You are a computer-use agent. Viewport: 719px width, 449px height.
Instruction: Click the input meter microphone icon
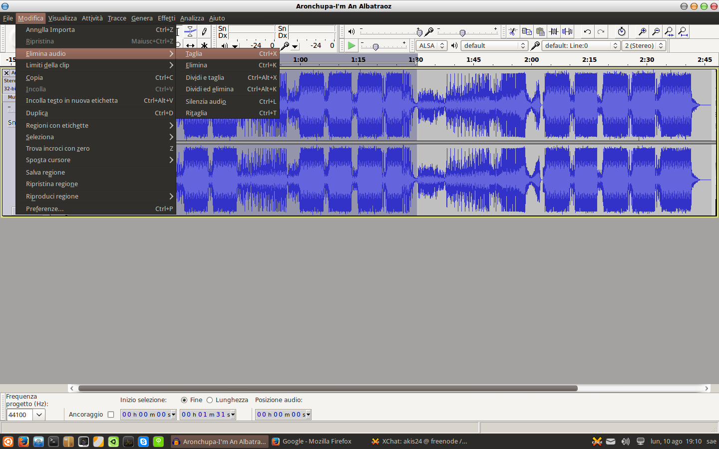coord(285,45)
